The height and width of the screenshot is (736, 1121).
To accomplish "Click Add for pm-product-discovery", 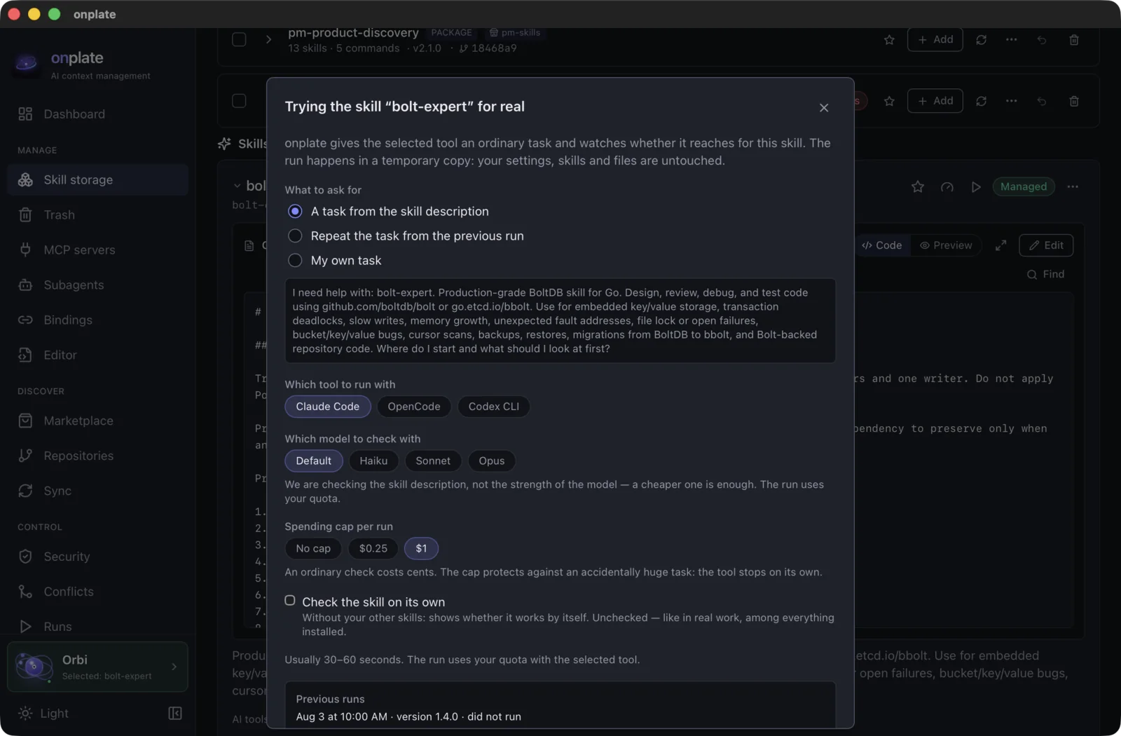I will tap(935, 40).
